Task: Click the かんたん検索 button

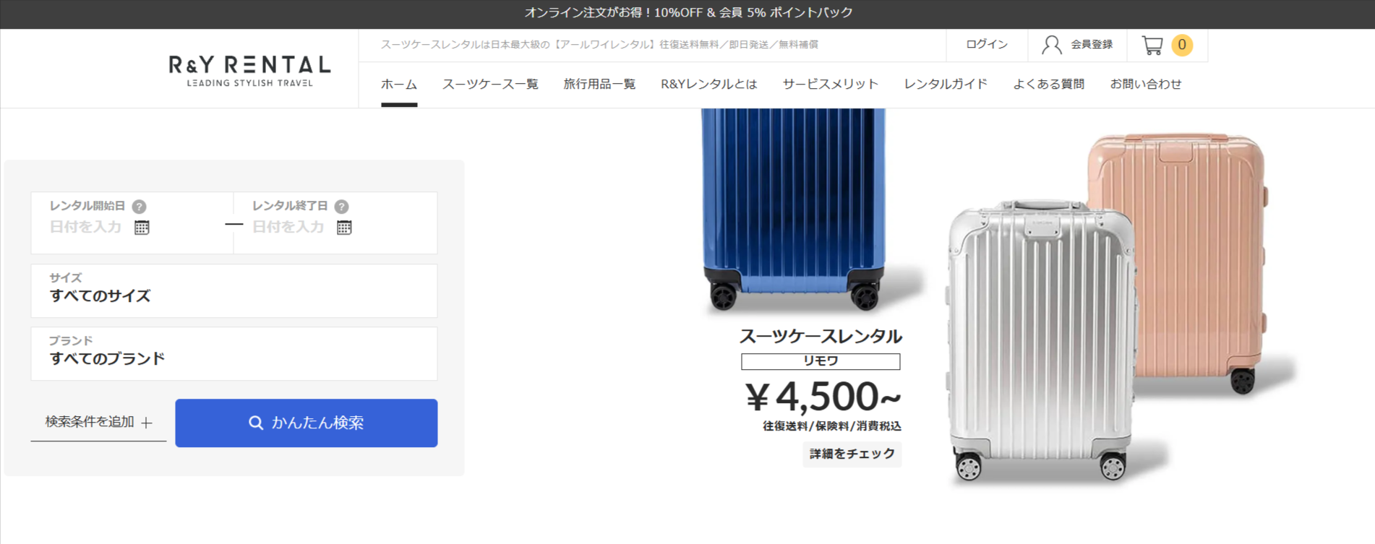Action: tap(307, 423)
